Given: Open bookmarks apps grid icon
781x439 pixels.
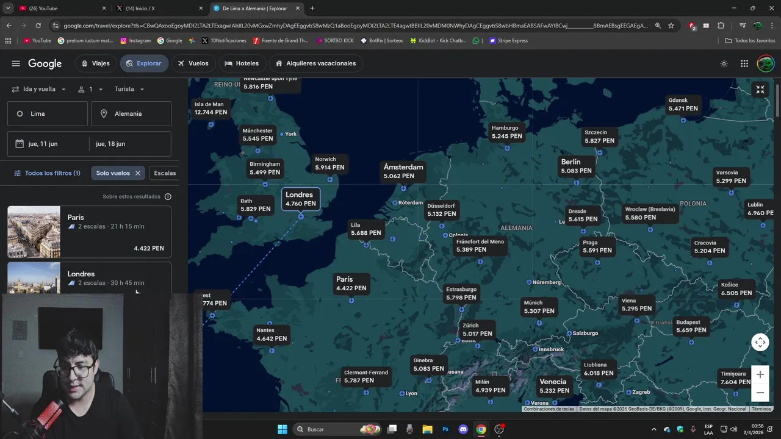Looking at the screenshot, I should pos(8,41).
